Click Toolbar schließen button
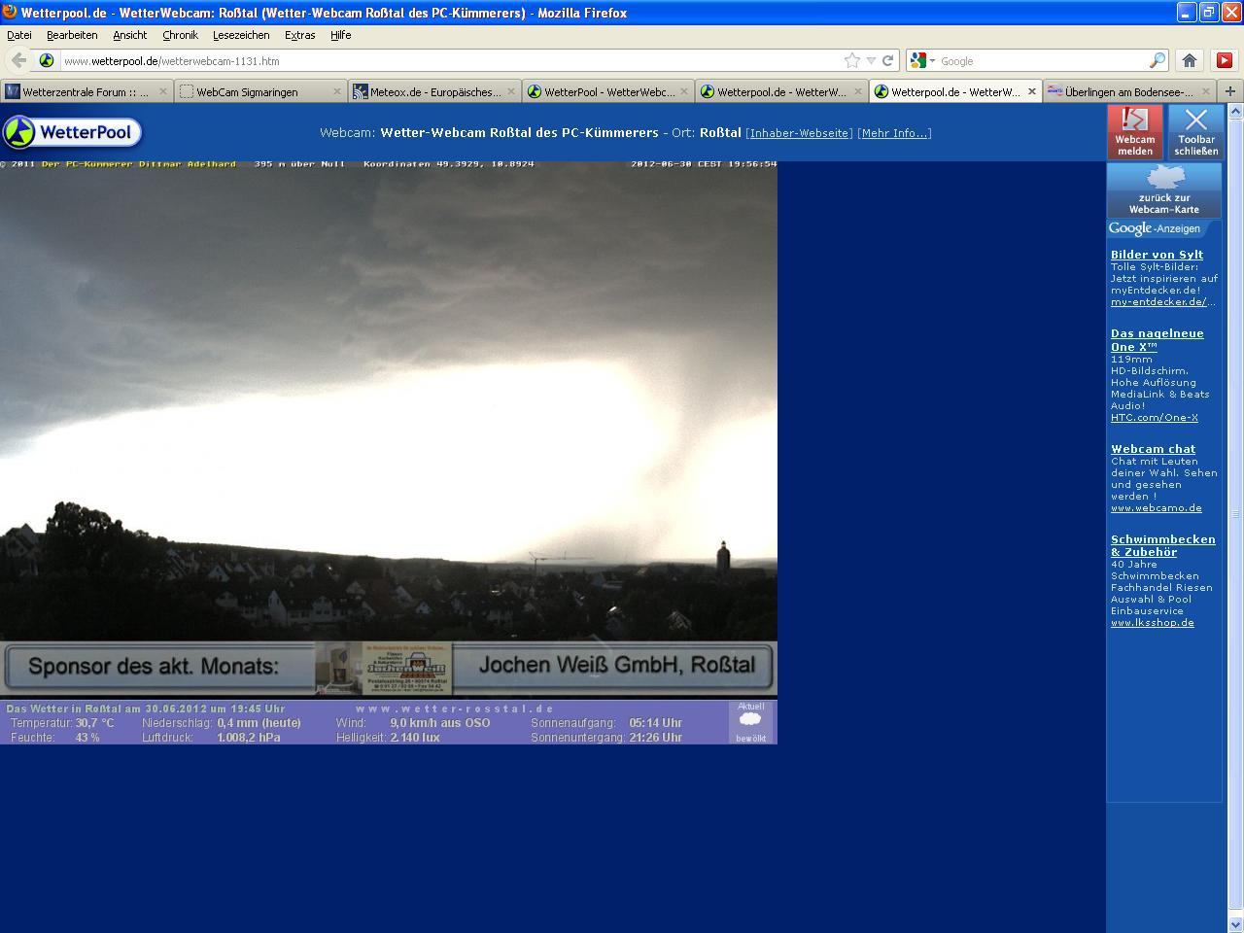Viewport: 1244px width, 933px height. tap(1195, 132)
